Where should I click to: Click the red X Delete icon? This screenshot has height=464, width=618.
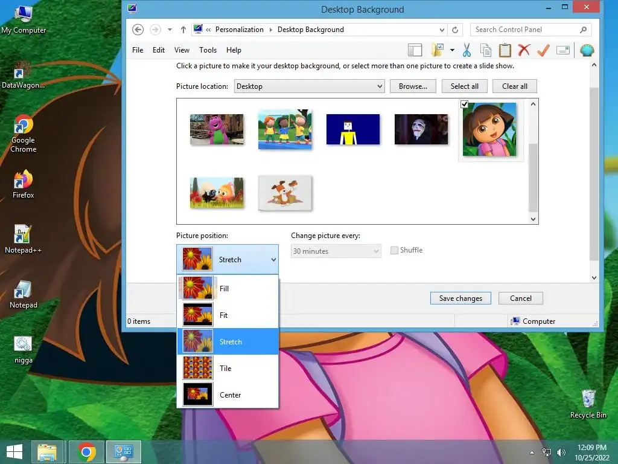[524, 50]
